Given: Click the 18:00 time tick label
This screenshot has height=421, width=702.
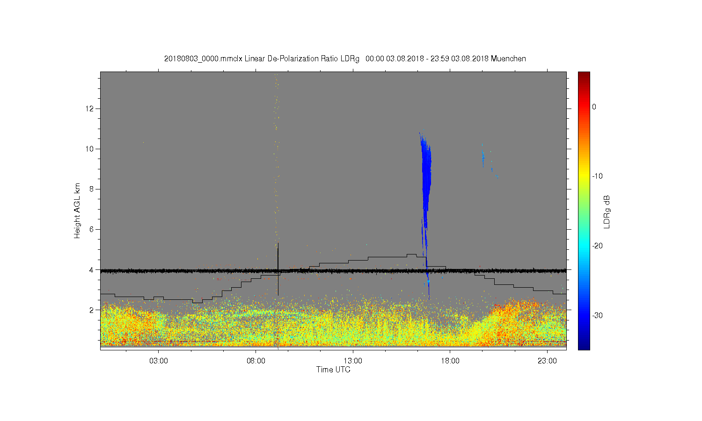Looking at the screenshot, I should point(450,361).
